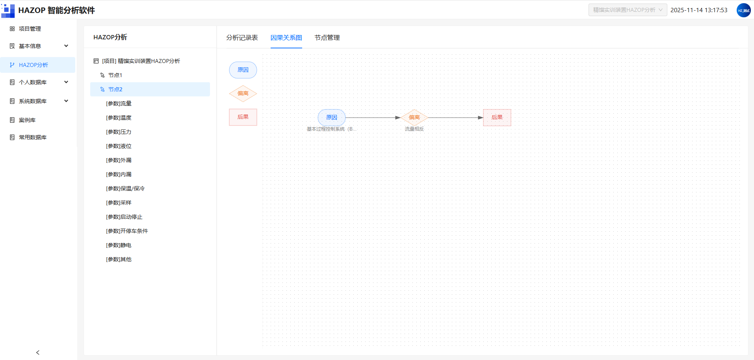Click the HAZOP software logo icon
Image resolution: width=754 pixels, height=360 pixels.
tap(8, 11)
